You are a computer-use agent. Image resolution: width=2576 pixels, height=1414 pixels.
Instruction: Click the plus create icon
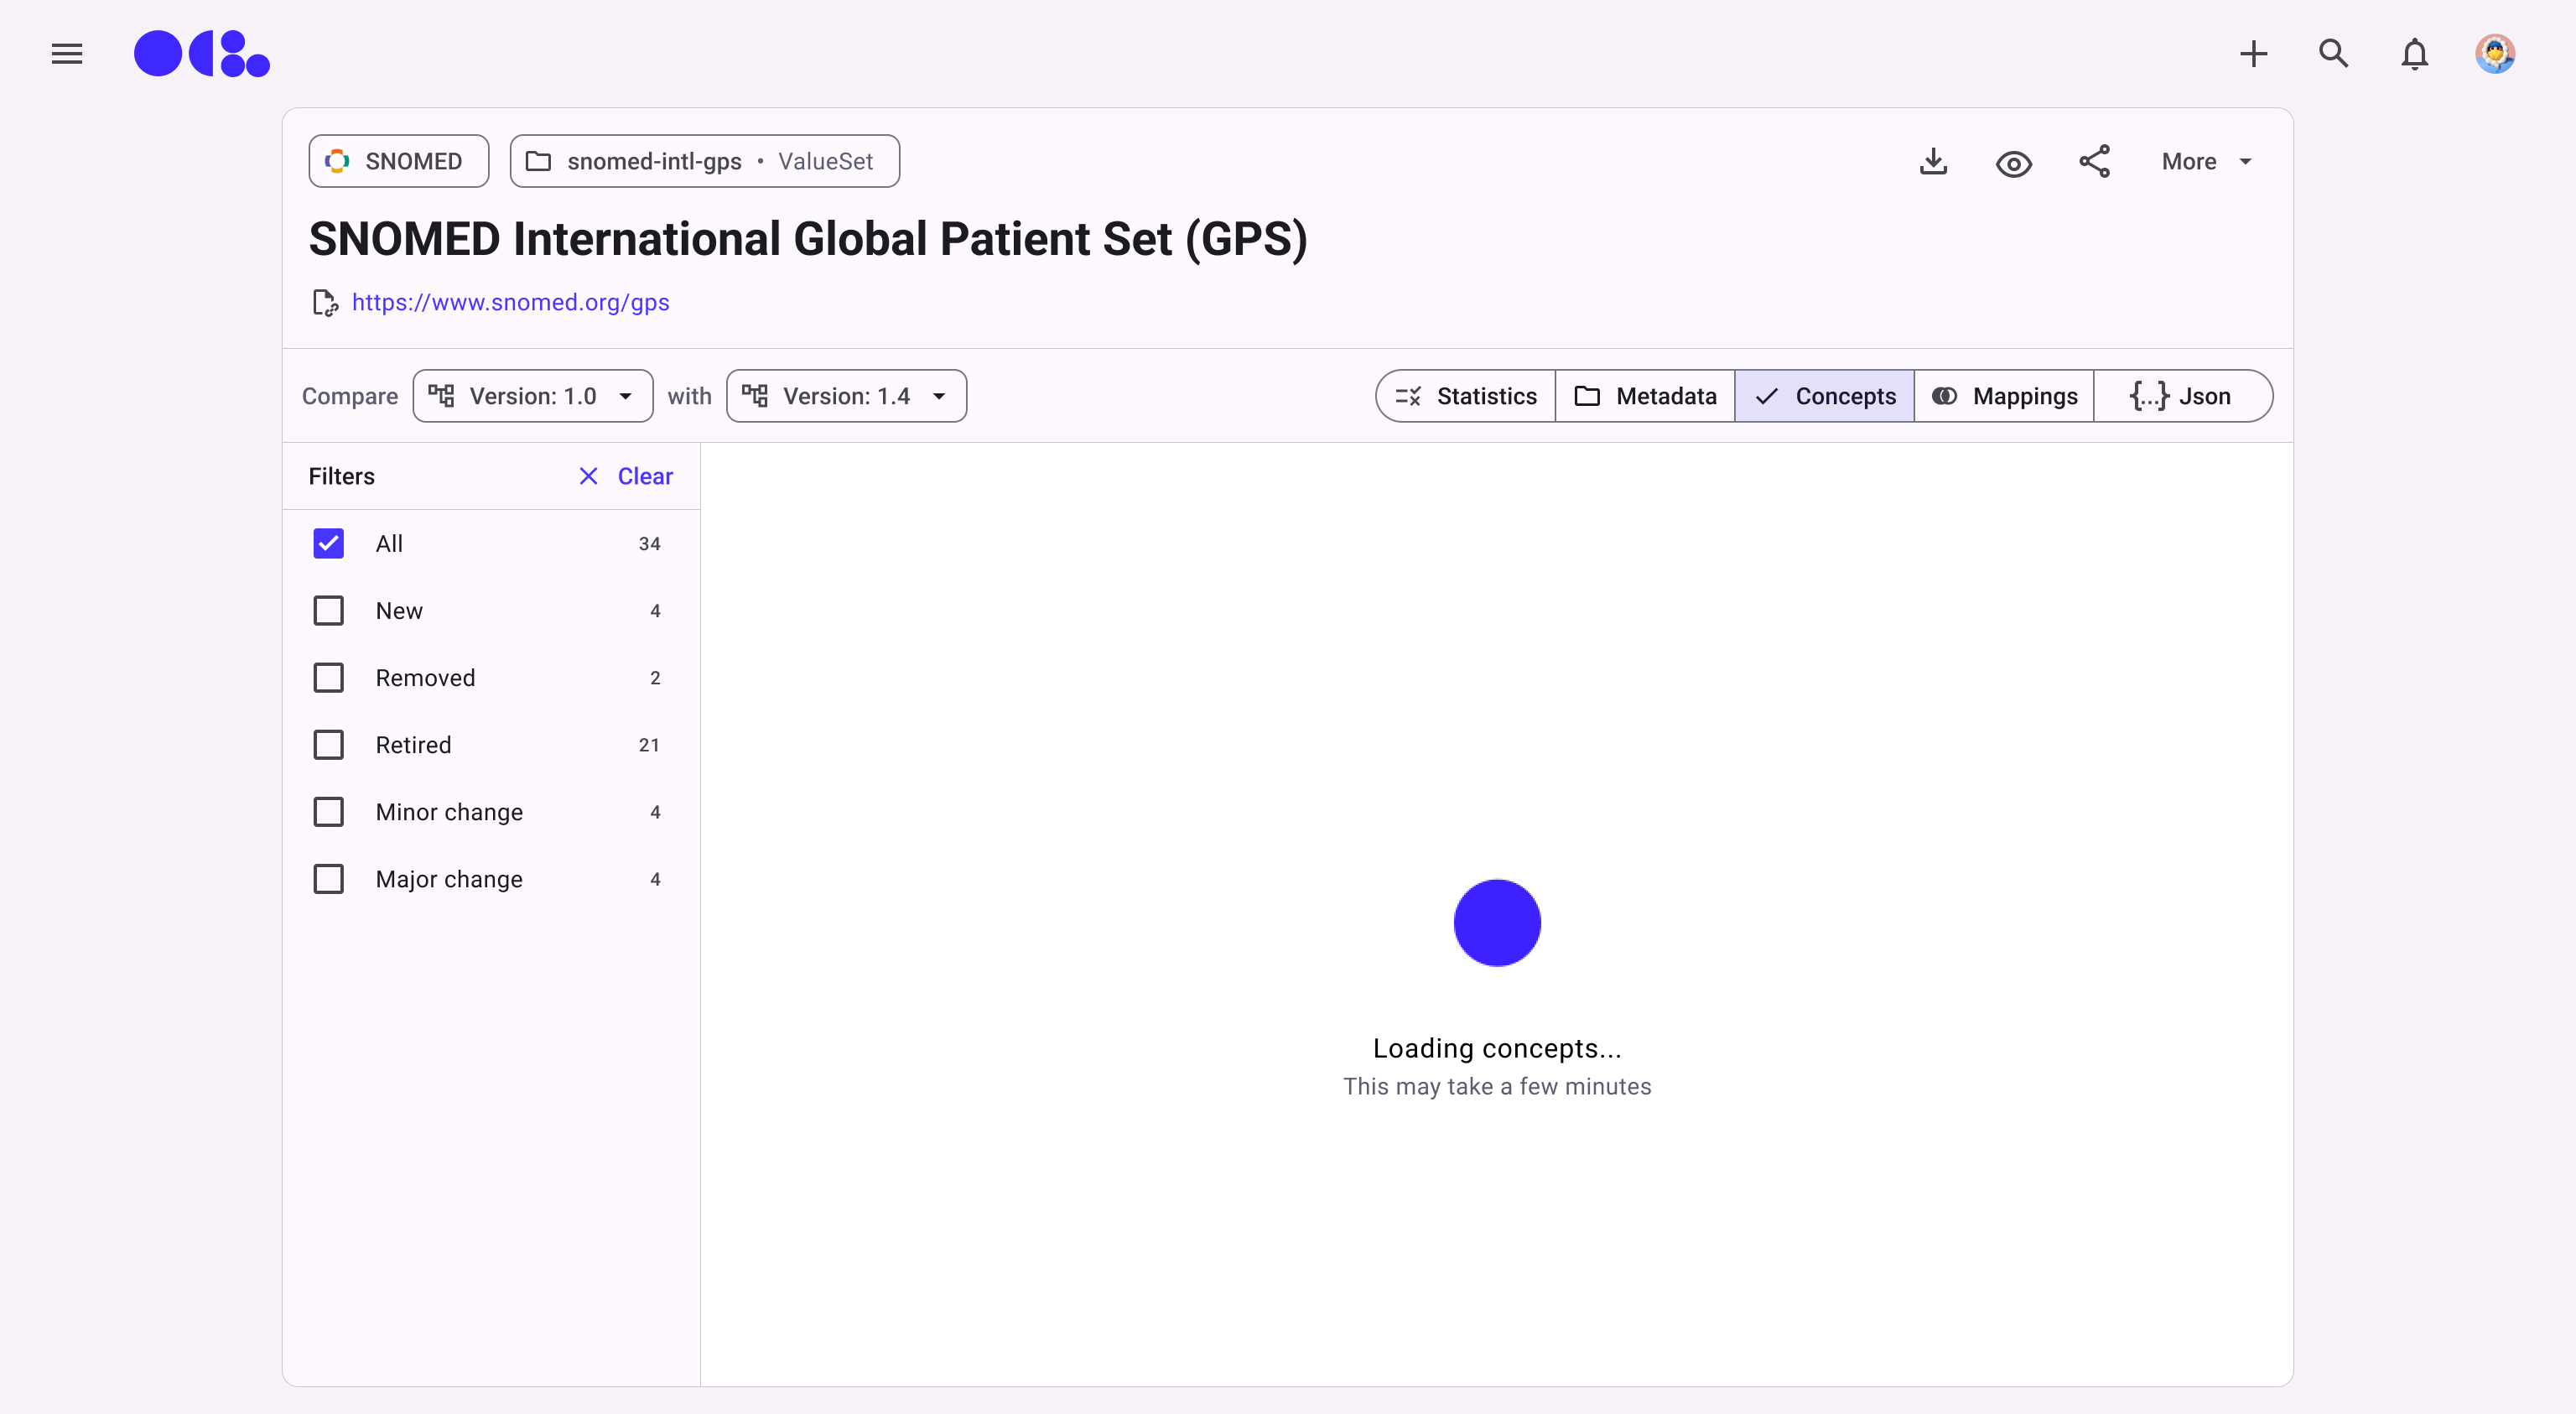point(2253,54)
